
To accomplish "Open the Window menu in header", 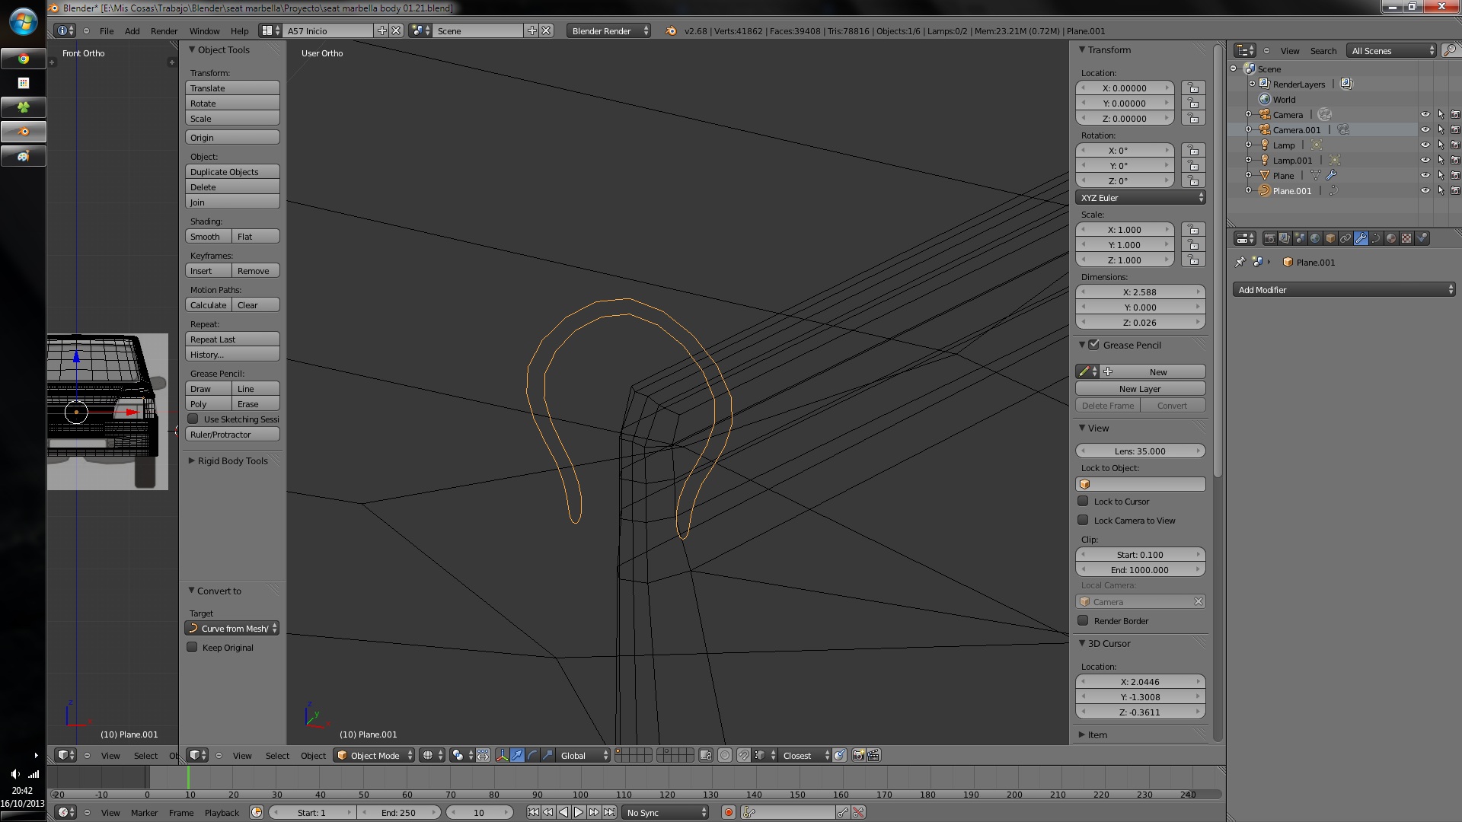I will coord(204,31).
